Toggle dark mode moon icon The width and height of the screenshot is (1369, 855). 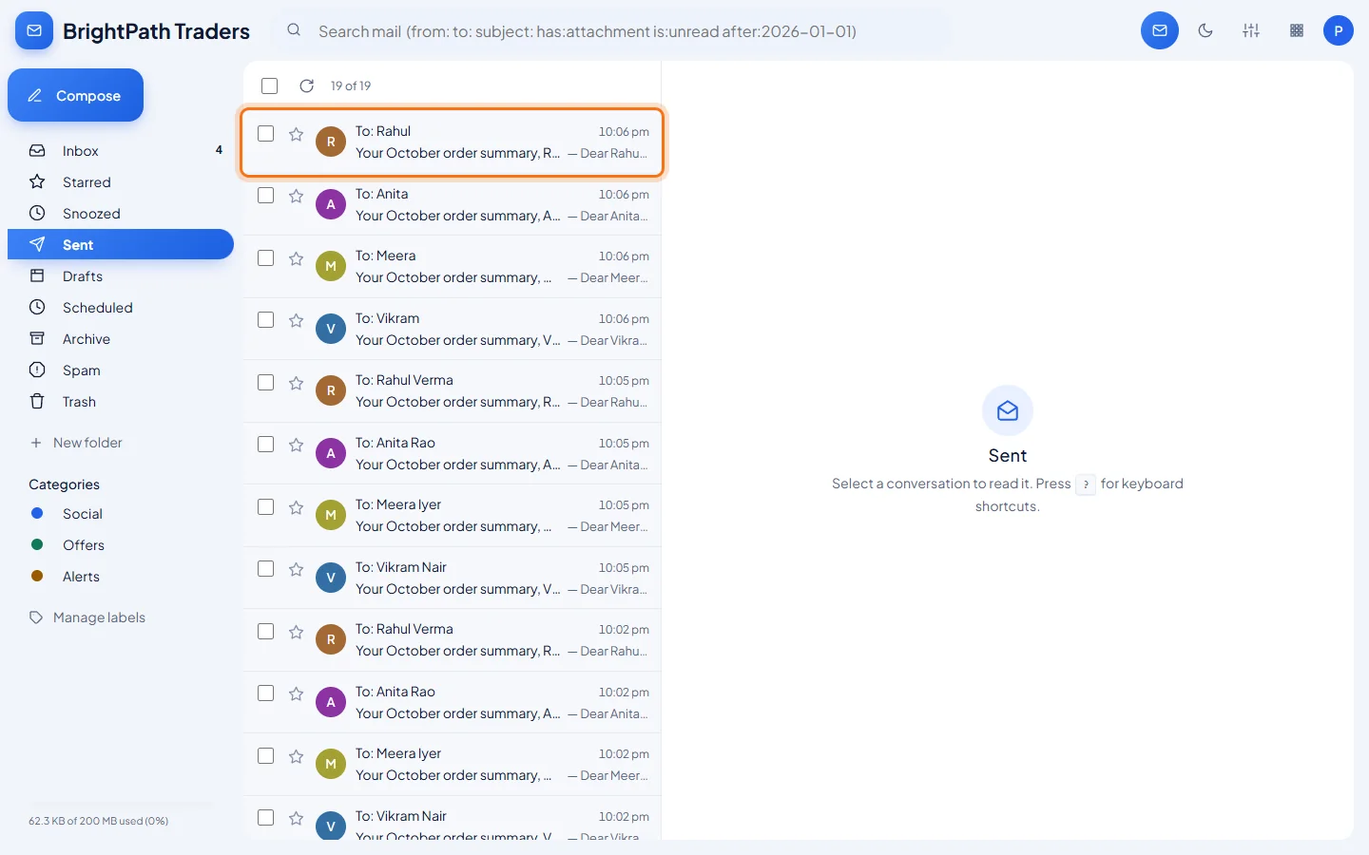[1205, 30]
